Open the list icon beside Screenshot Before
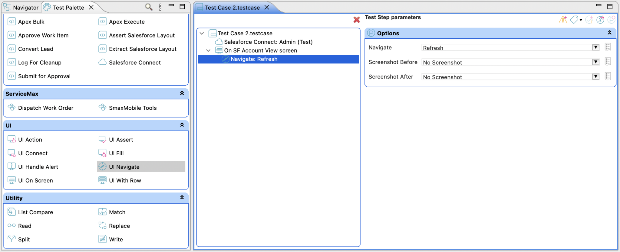This screenshot has height=252, width=620. (x=608, y=62)
